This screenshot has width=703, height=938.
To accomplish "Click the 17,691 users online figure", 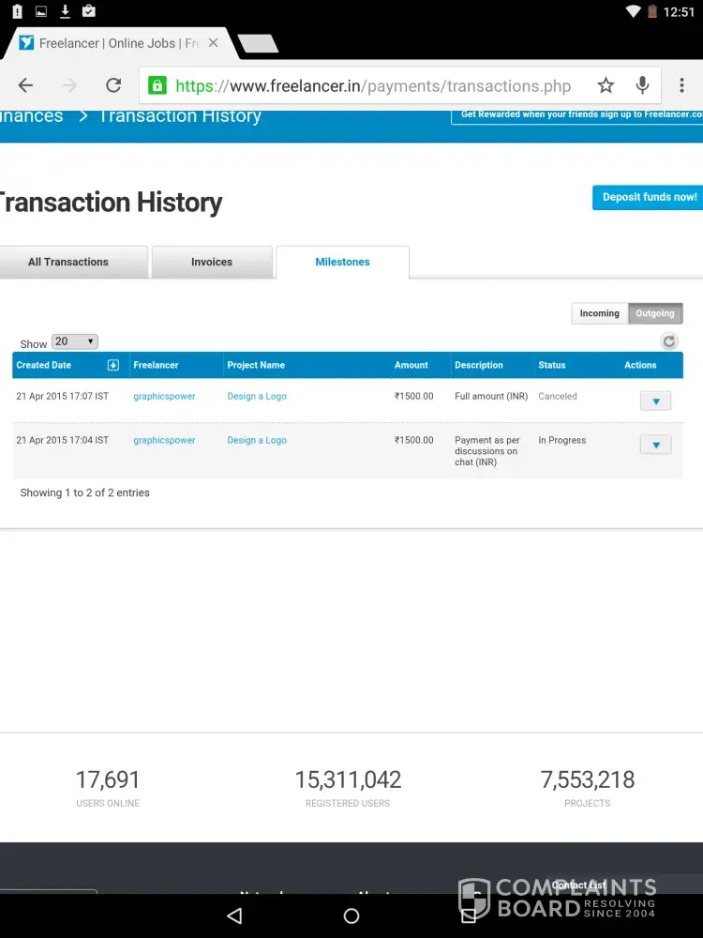I will point(108,780).
